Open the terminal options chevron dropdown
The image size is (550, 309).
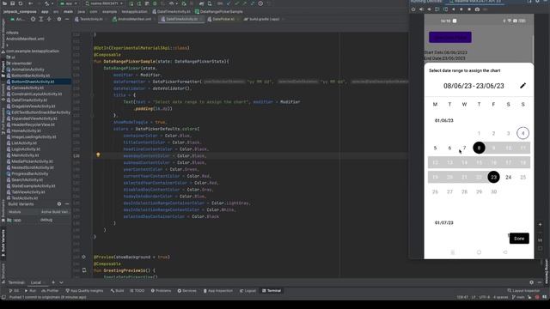61,282
